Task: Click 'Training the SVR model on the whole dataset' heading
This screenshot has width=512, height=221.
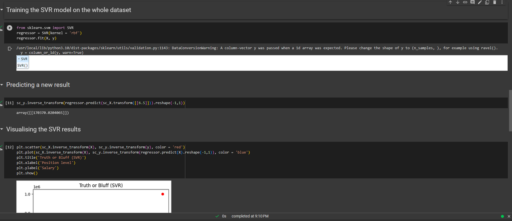Action: click(69, 9)
